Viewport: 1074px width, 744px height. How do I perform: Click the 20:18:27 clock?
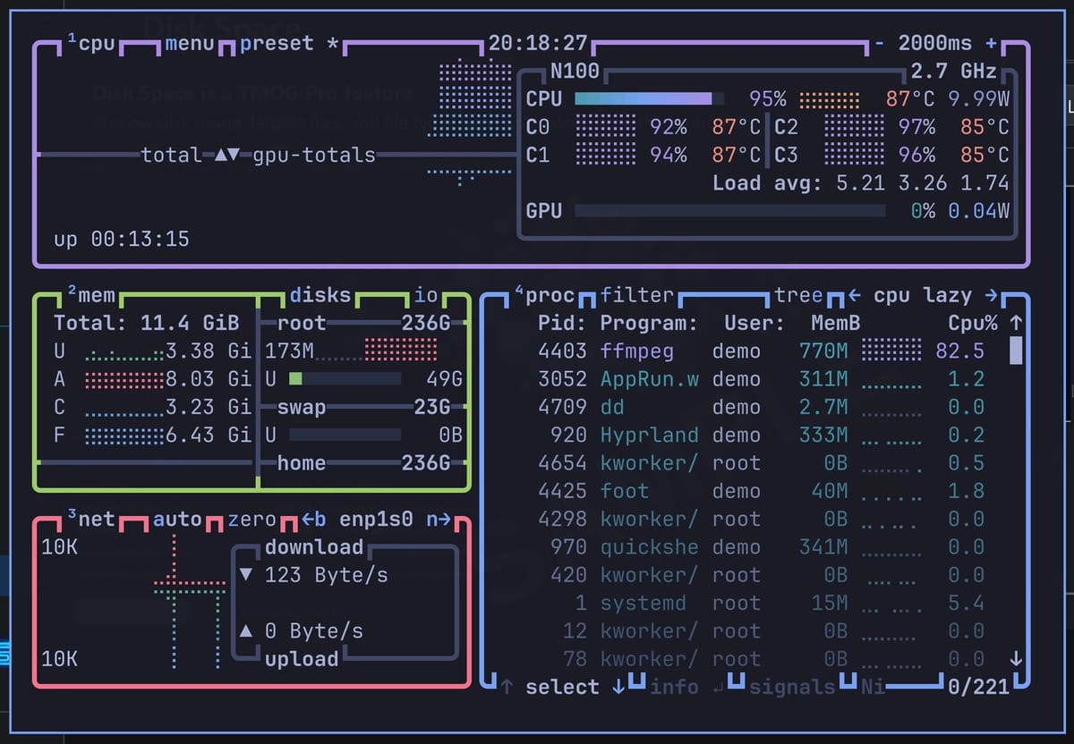point(538,44)
